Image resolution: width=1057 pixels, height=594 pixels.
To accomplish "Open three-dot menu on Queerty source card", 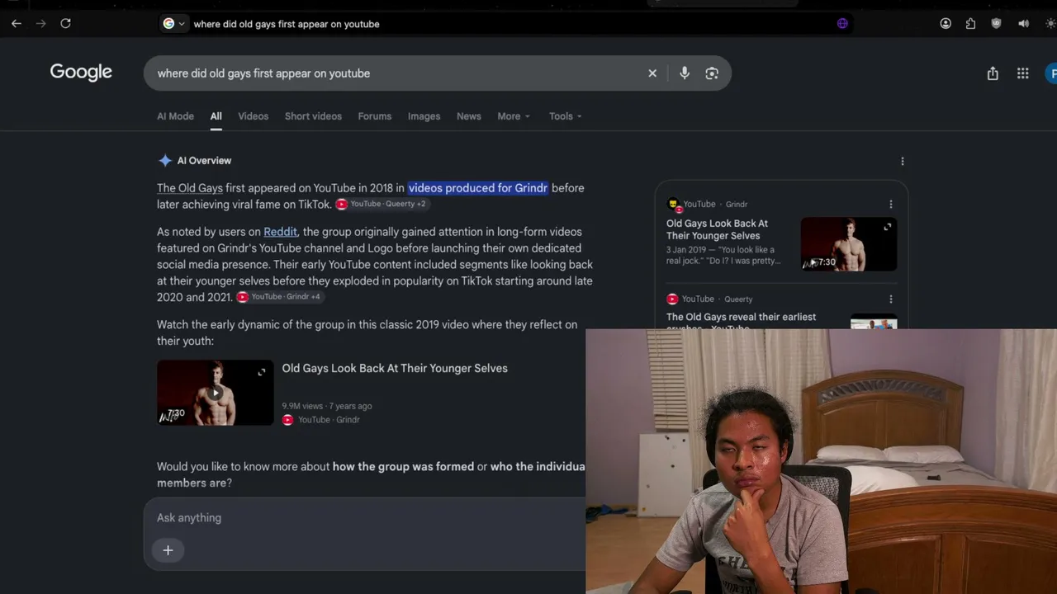I will [891, 299].
